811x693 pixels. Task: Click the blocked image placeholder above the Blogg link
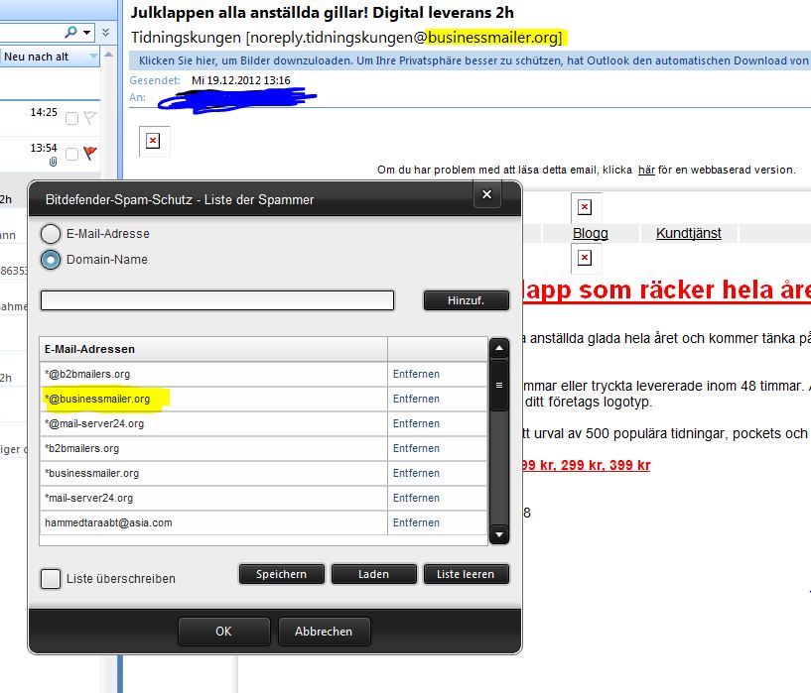586,207
